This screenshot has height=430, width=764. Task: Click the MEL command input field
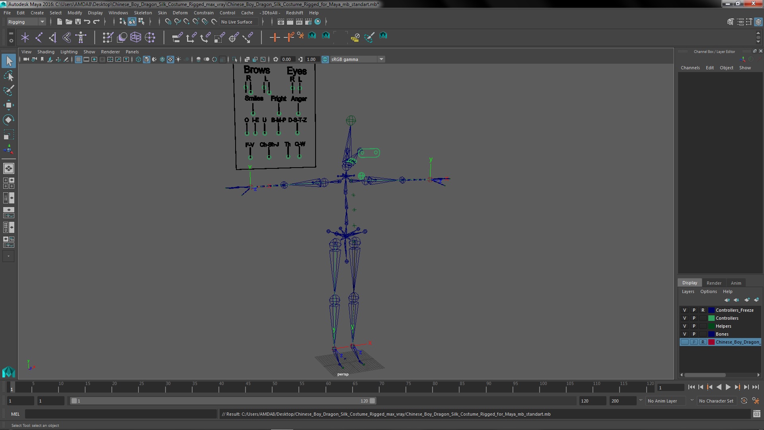tap(121, 414)
